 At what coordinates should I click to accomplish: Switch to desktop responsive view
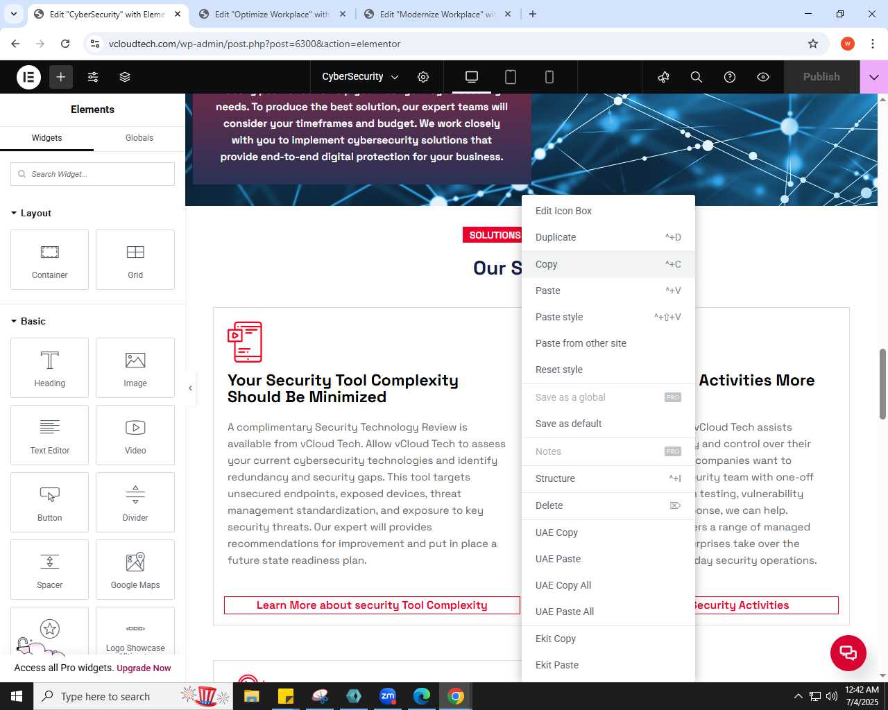[x=472, y=77]
